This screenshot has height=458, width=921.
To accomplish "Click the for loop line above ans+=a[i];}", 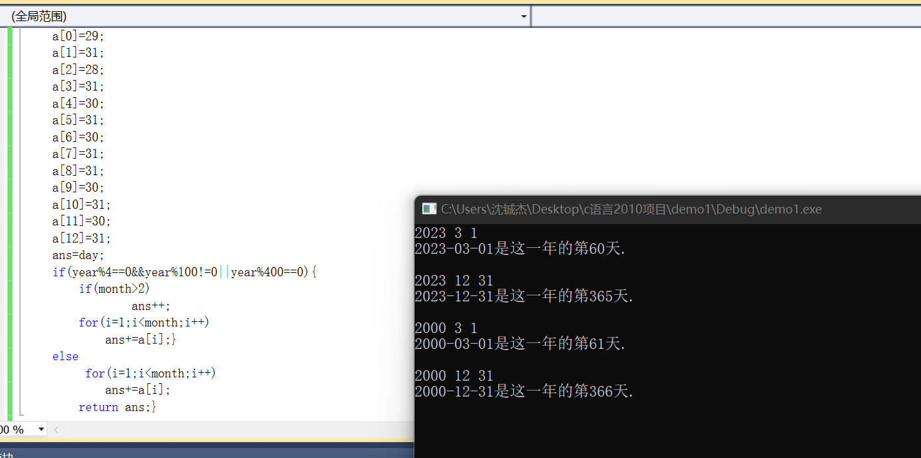I will click(144, 323).
